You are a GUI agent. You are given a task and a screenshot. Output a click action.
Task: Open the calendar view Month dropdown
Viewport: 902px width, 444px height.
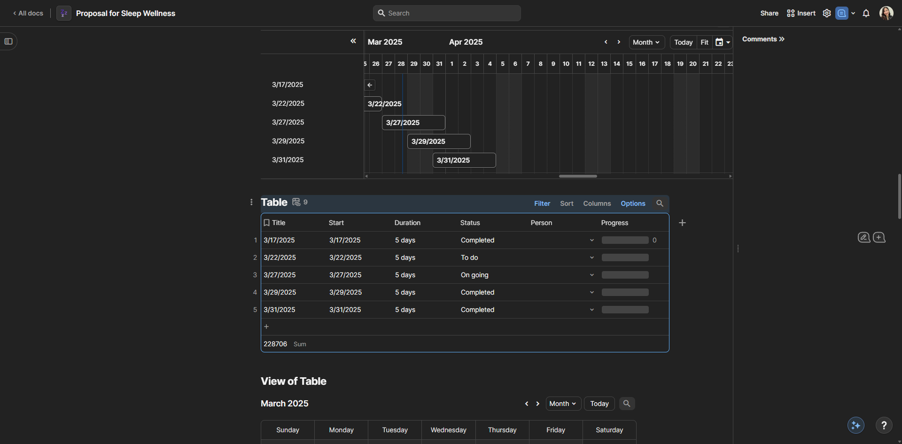pos(563,404)
